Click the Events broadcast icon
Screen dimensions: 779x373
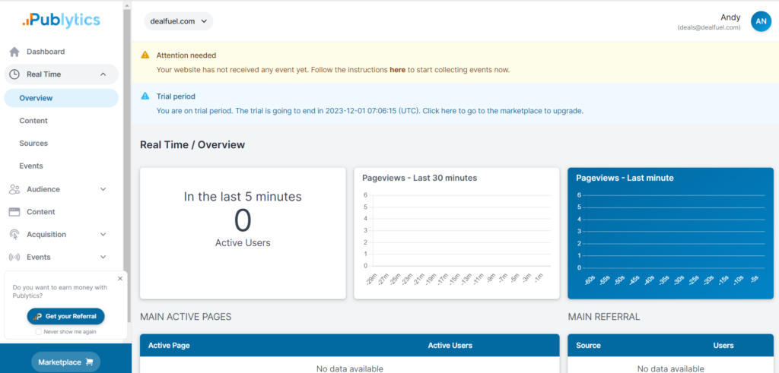tap(14, 257)
